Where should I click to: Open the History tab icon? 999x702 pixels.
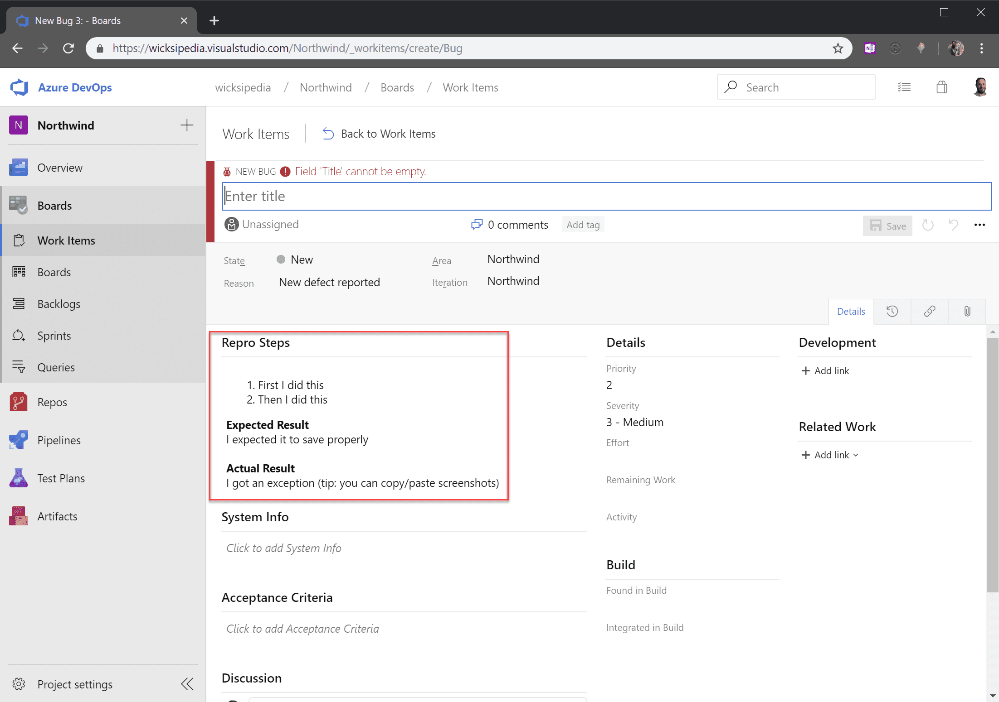pos(892,311)
